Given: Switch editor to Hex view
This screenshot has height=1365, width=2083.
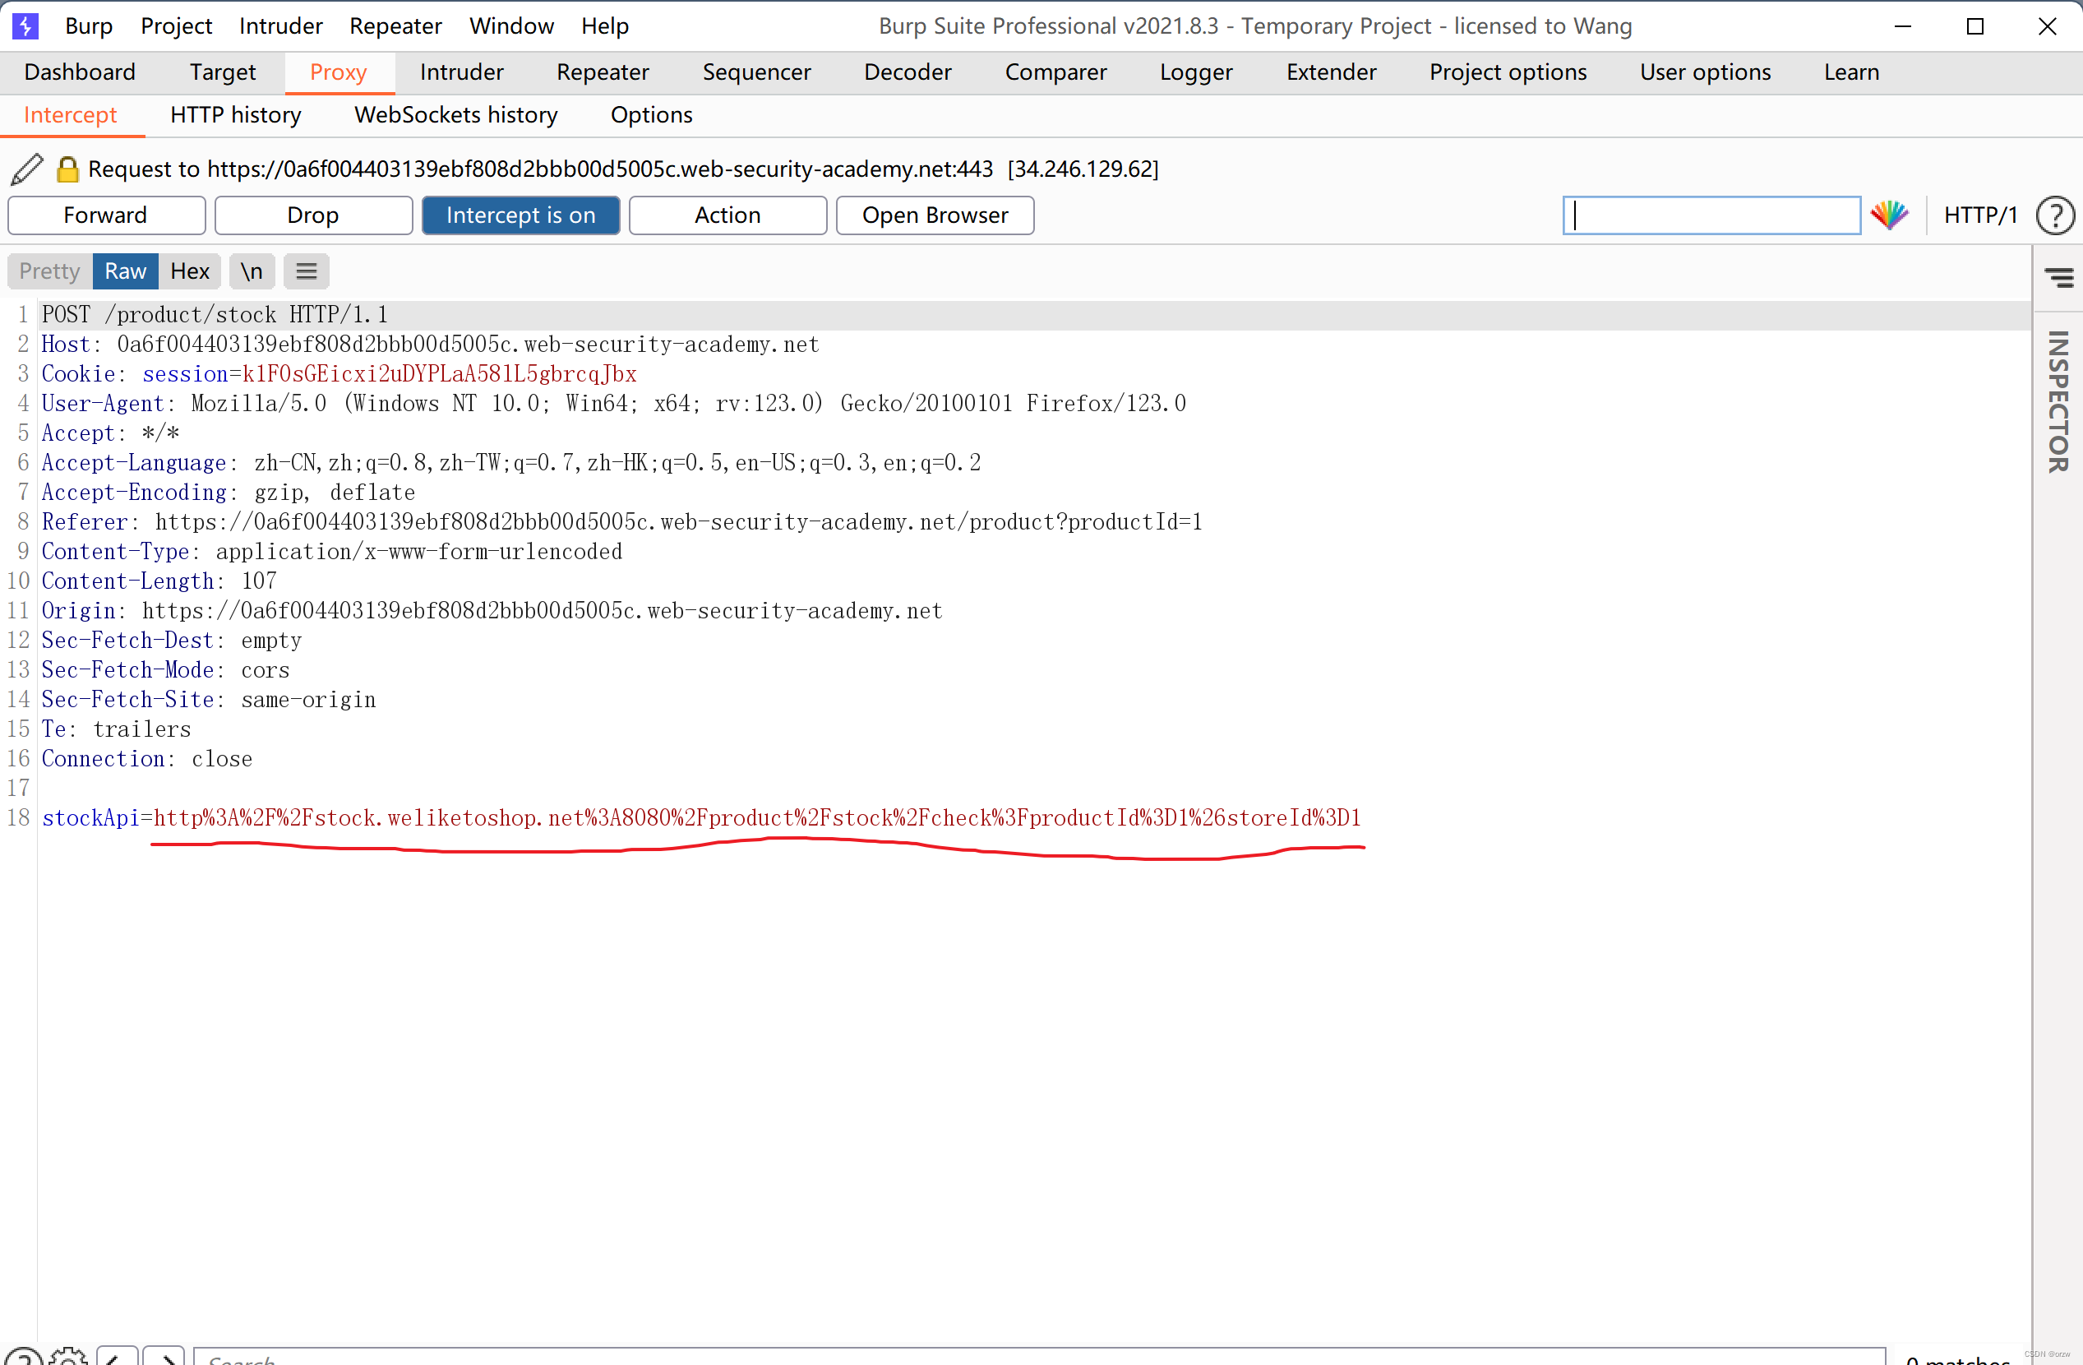Looking at the screenshot, I should coord(189,271).
